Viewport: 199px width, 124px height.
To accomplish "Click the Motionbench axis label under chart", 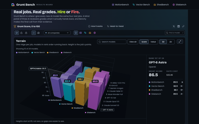I will [x=55, y=100].
